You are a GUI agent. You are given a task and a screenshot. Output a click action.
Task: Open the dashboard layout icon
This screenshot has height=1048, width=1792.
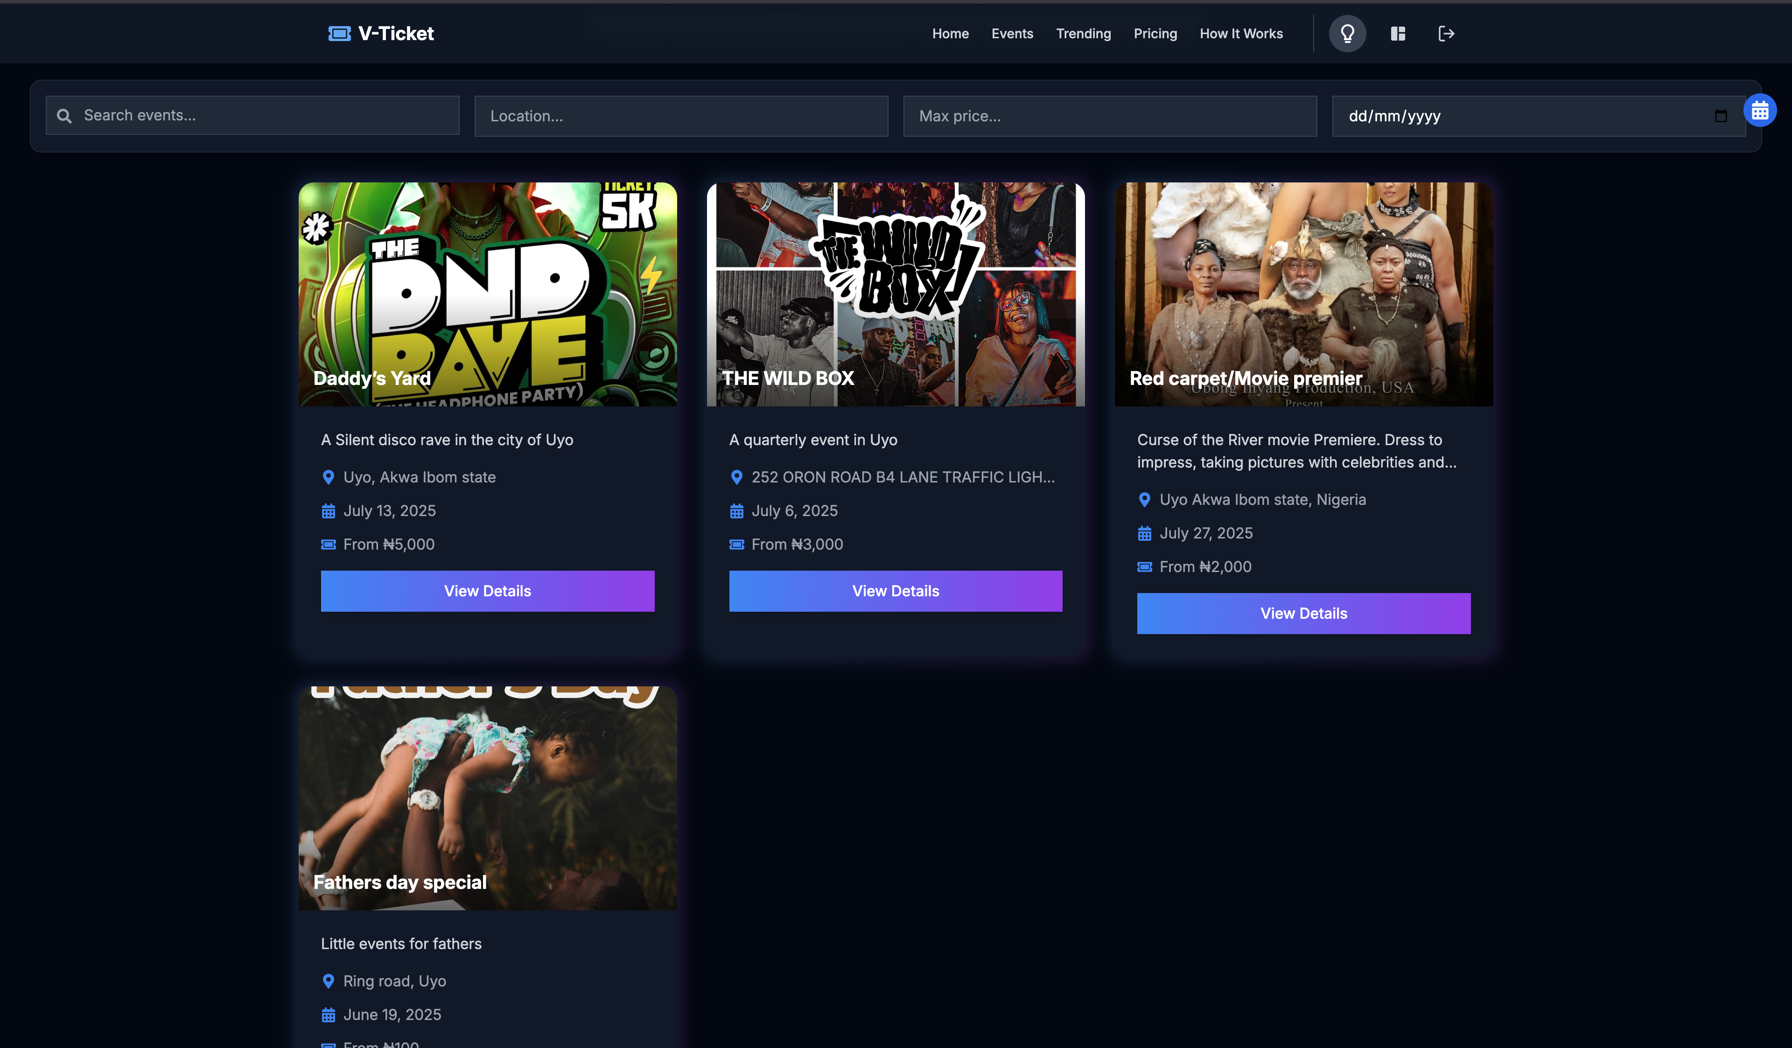pyautogui.click(x=1397, y=34)
